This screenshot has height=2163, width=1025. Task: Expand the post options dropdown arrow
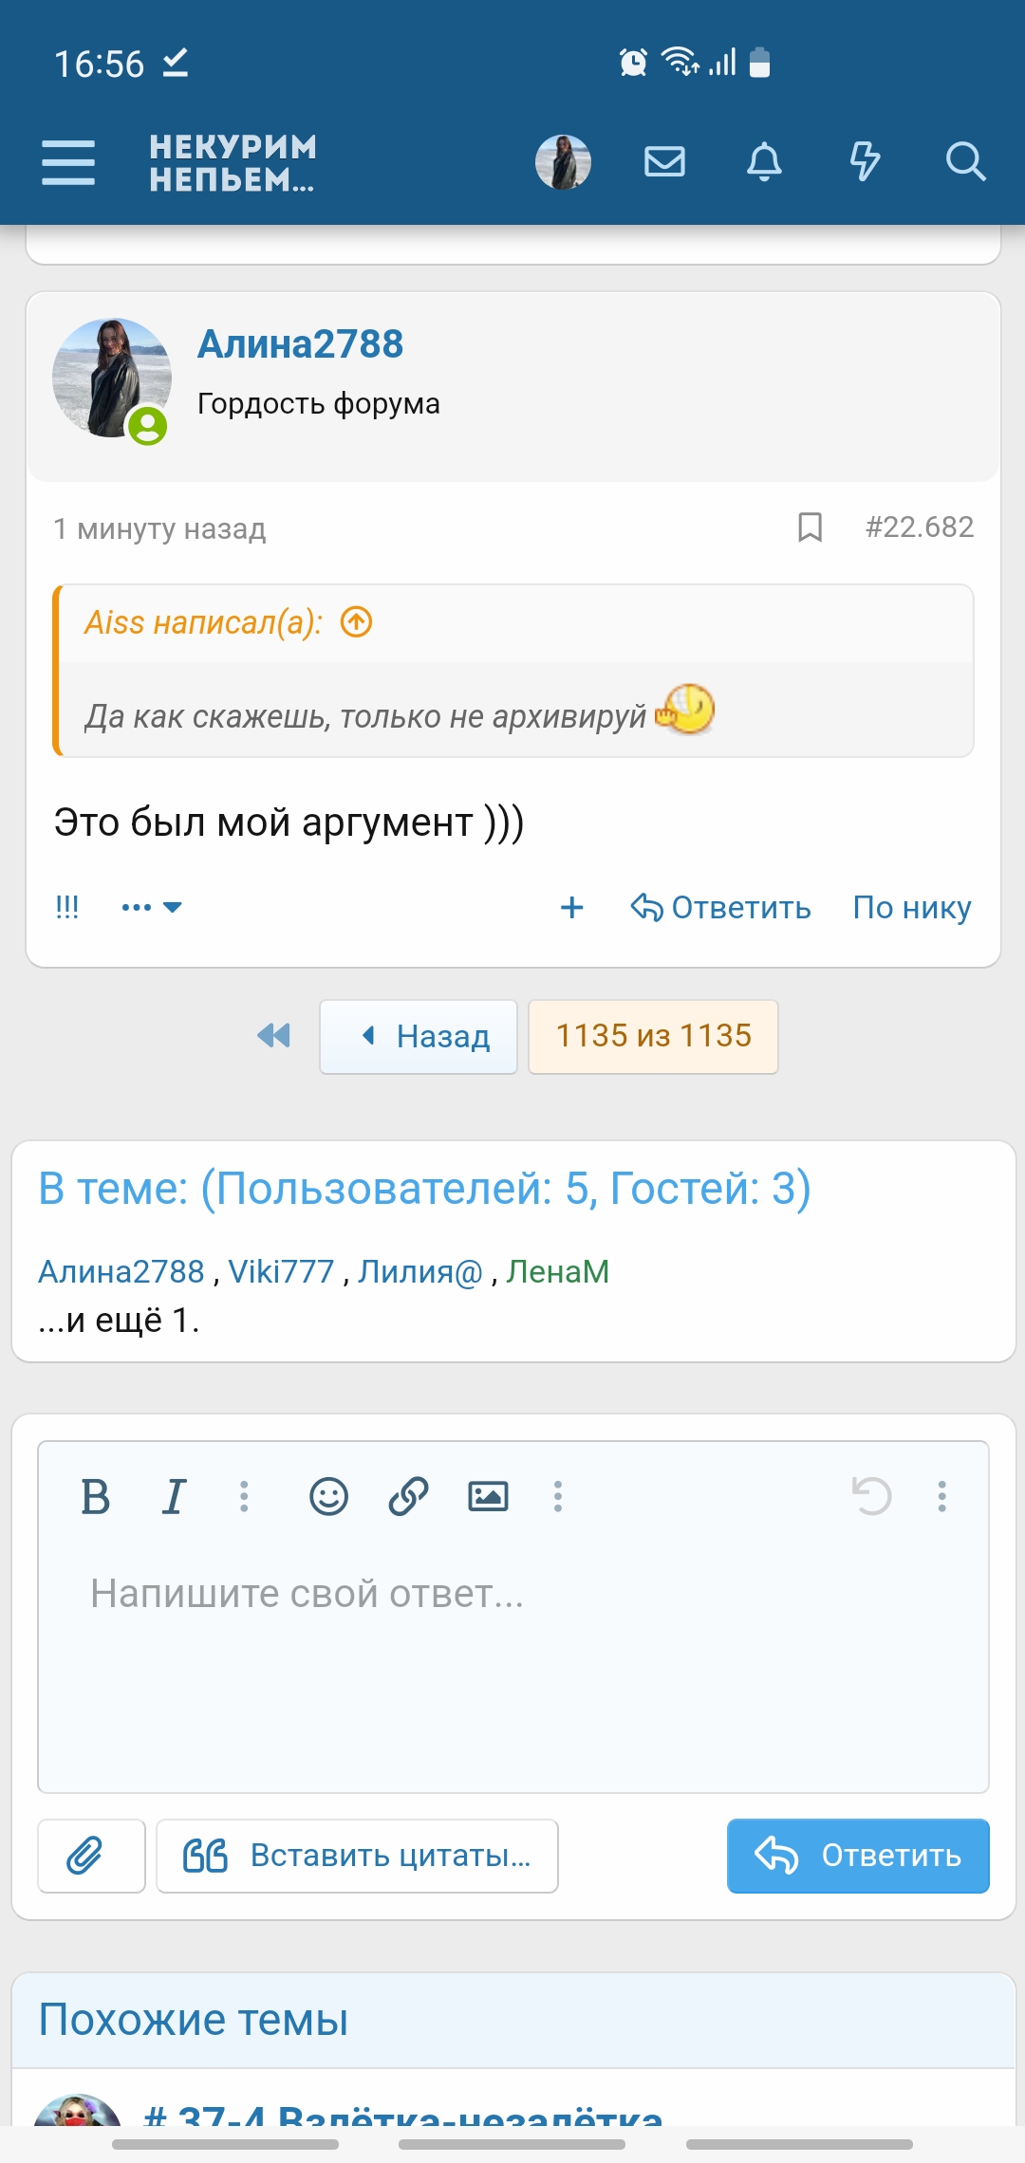[174, 907]
